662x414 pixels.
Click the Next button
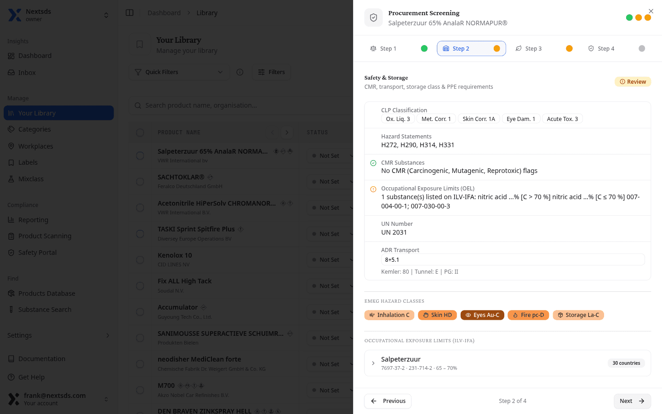tap(632, 401)
